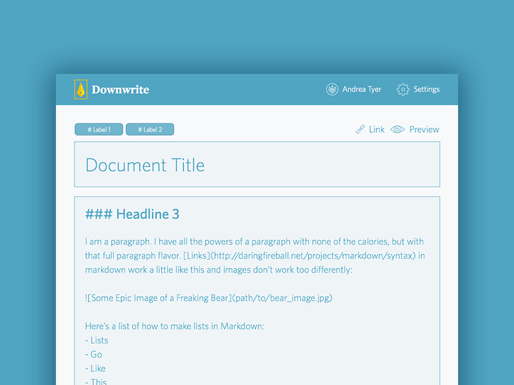Select the '# Label 1' tag
Viewport: 514px width, 385px height.
tap(98, 129)
